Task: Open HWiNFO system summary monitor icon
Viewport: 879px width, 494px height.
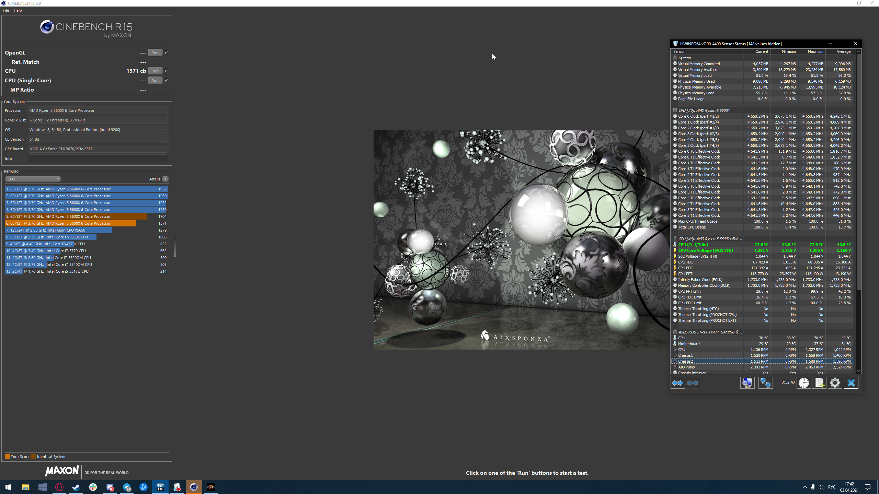Action: (x=747, y=383)
